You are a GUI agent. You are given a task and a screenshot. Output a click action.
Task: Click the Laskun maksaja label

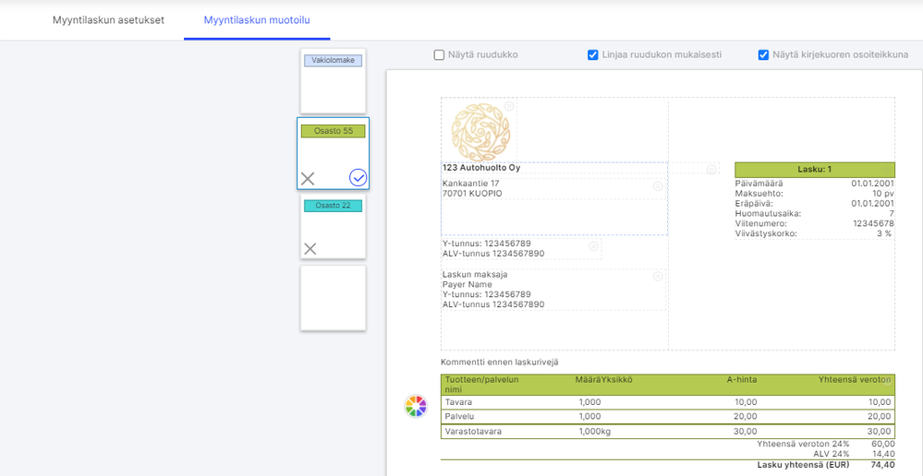pyautogui.click(x=475, y=274)
